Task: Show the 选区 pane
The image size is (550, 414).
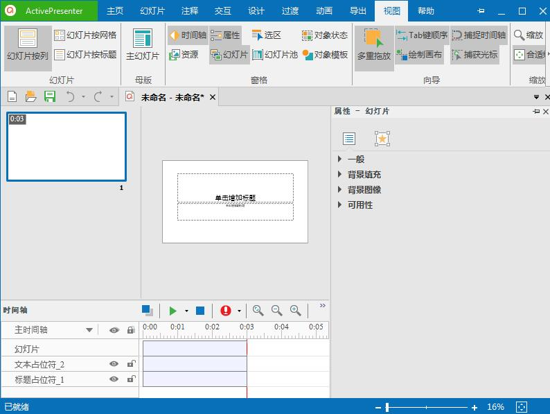Action: pos(266,35)
